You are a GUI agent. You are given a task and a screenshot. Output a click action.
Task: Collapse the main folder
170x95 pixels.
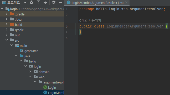12,45
